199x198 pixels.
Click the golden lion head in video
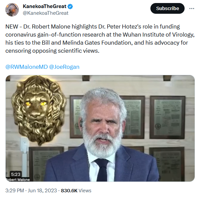tap(38, 110)
